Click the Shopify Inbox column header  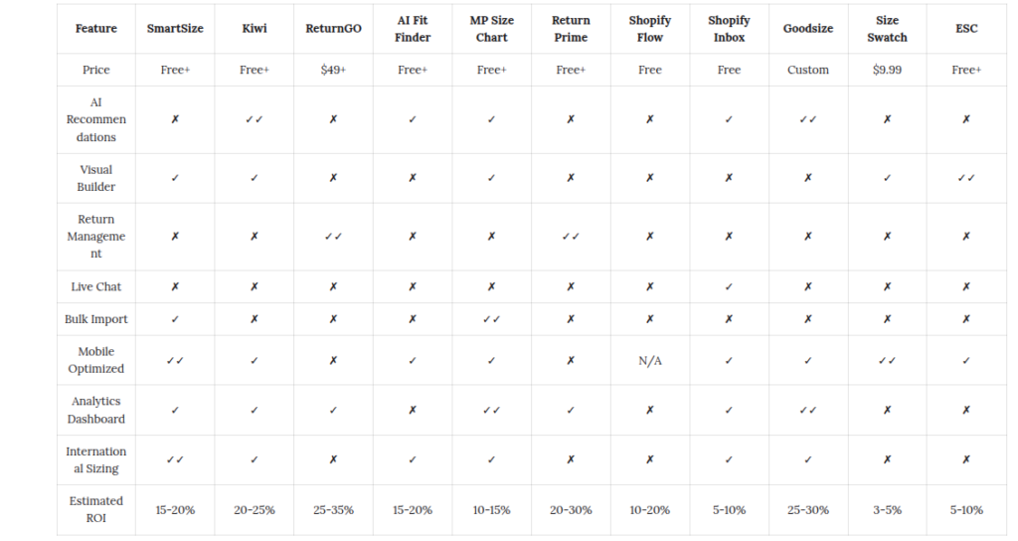729,29
